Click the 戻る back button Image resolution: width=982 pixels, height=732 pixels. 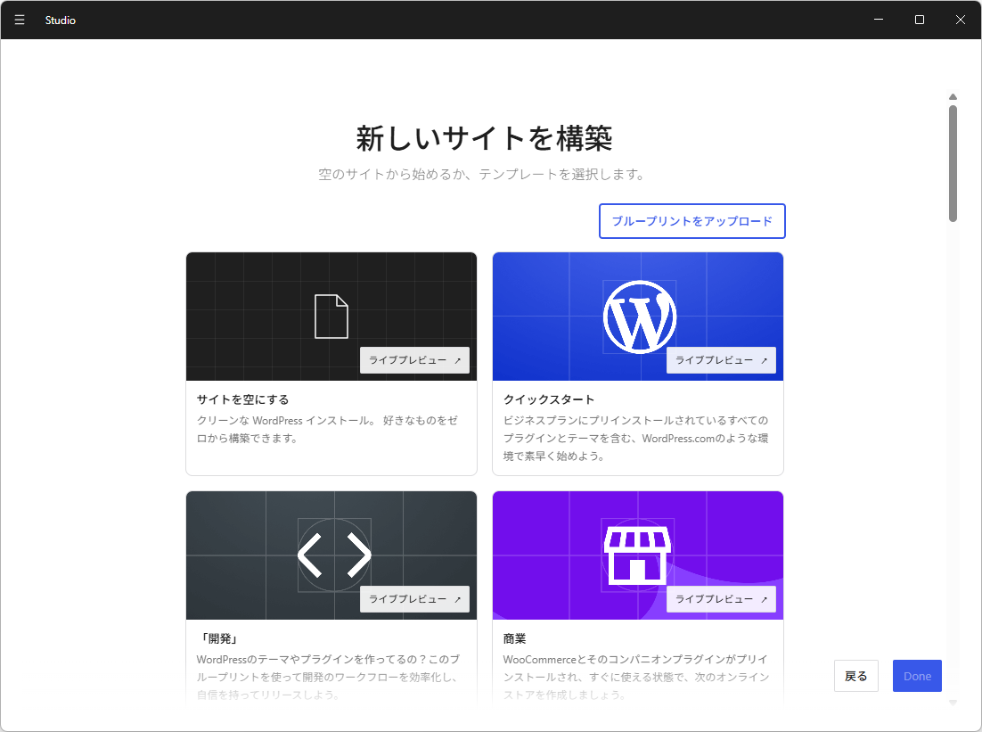[856, 676]
